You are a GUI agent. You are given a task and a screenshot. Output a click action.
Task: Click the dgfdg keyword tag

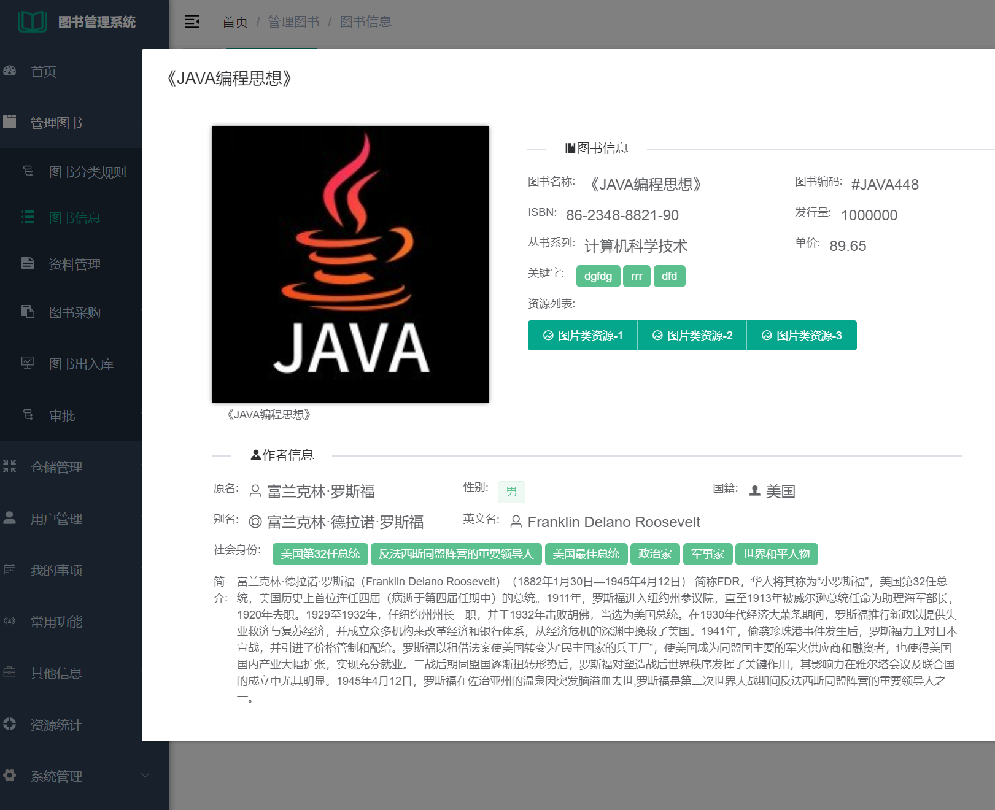point(598,276)
